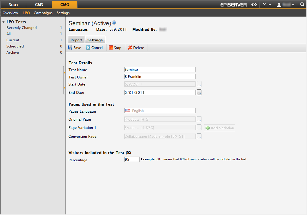Open the search magnifier in top bar
The image size is (307, 215).
tap(302, 4)
